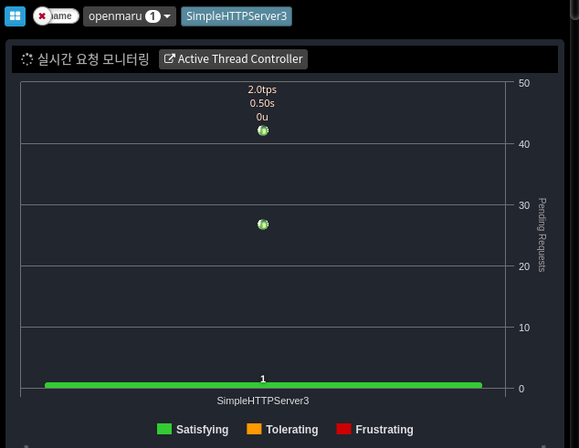This screenshot has width=579, height=448.
Task: Click the 2.0tps stats text above bubble
Action: pyautogui.click(x=262, y=89)
